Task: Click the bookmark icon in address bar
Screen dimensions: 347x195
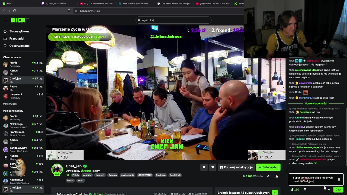Action: 69,11
